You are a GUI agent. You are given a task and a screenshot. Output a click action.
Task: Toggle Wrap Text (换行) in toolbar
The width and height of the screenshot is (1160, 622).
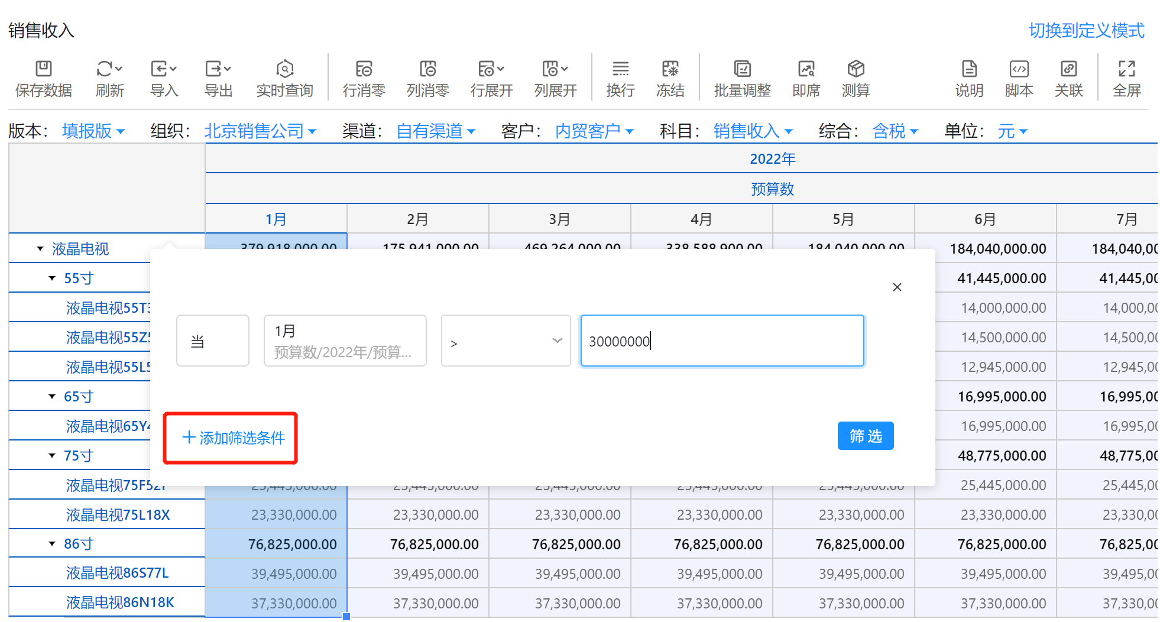620,69
